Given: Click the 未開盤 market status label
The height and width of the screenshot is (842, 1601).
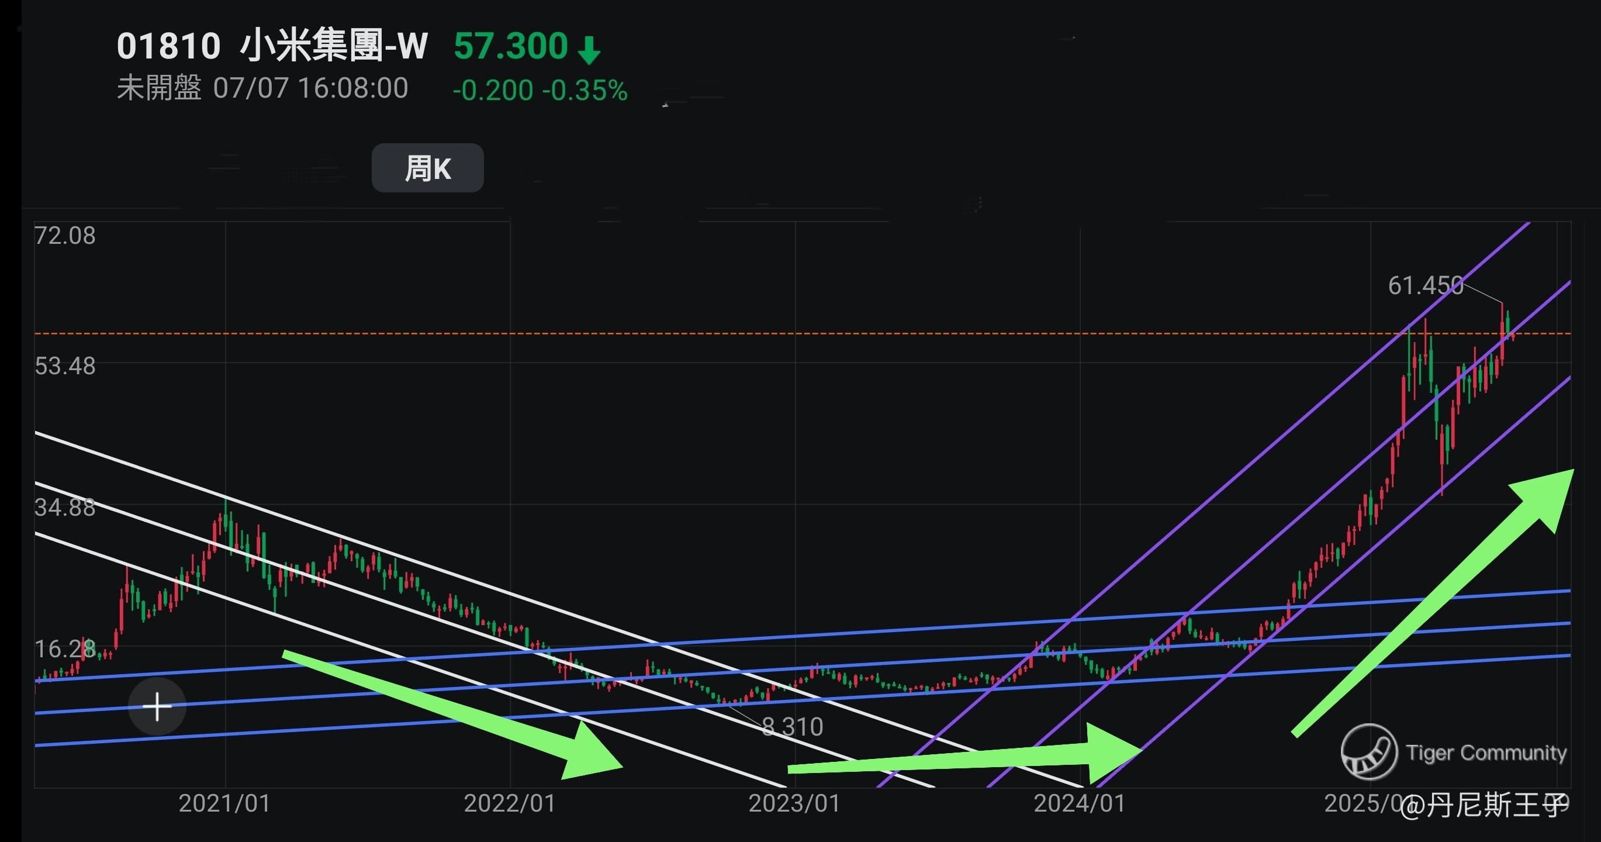Looking at the screenshot, I should point(159,88).
